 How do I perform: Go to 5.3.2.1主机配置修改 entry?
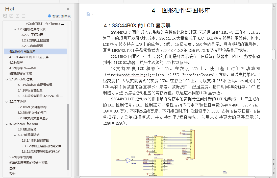coord(35,141)
